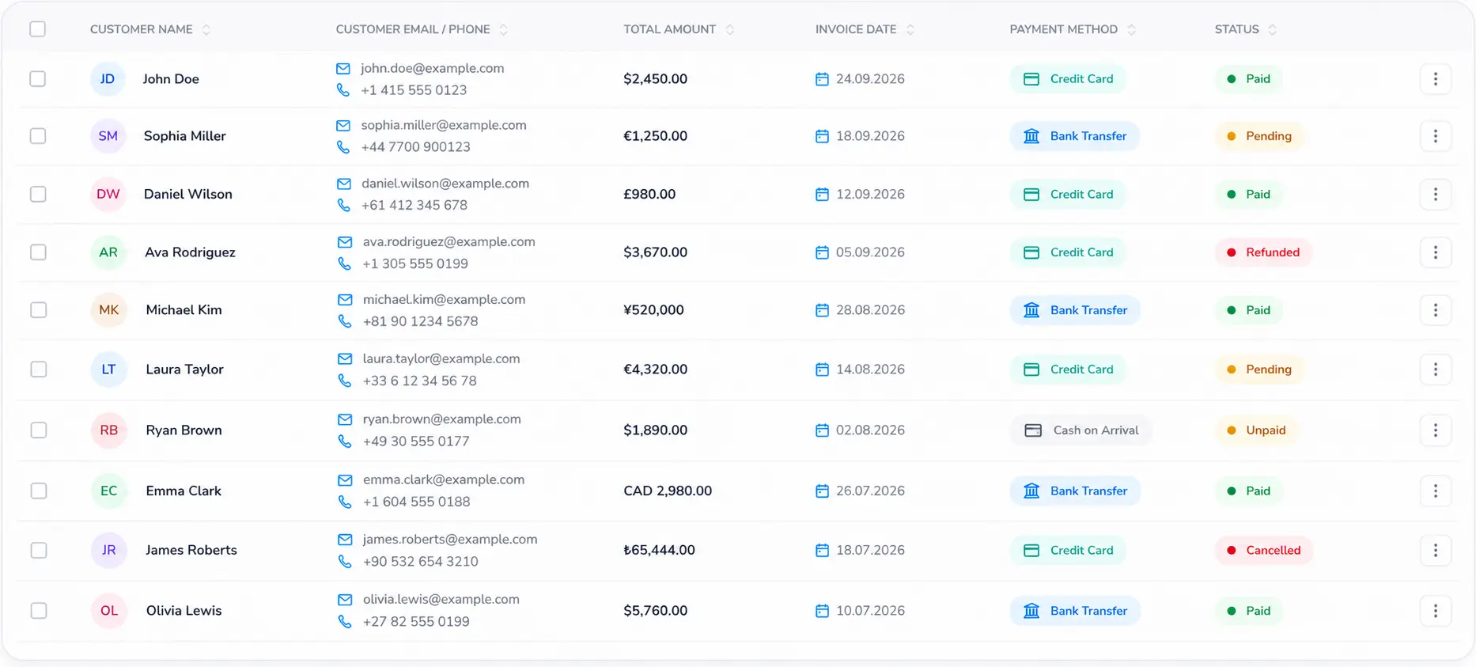
Task: Click the mail icon beside john.doe@example.com
Action: (343, 69)
